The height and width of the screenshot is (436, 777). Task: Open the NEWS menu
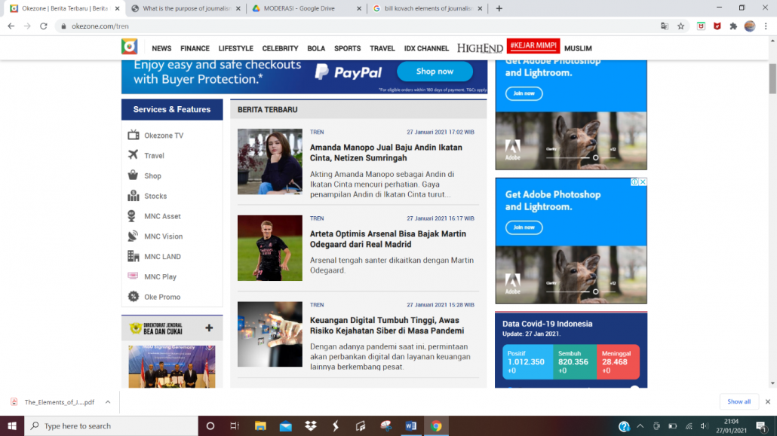[x=161, y=48]
